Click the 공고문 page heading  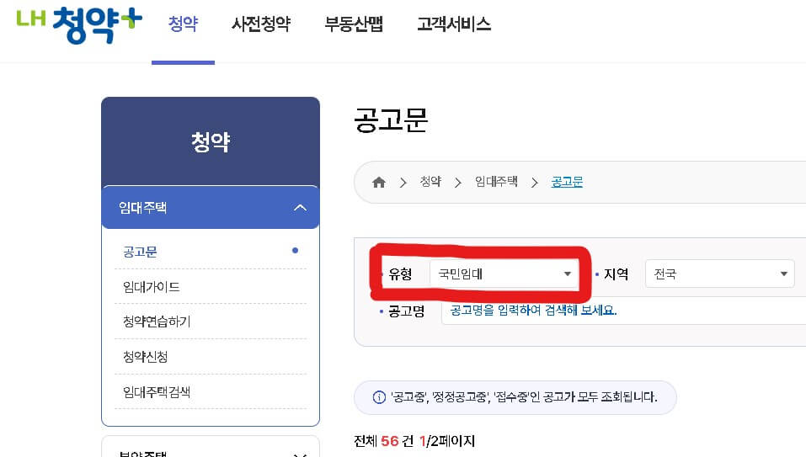click(x=391, y=120)
